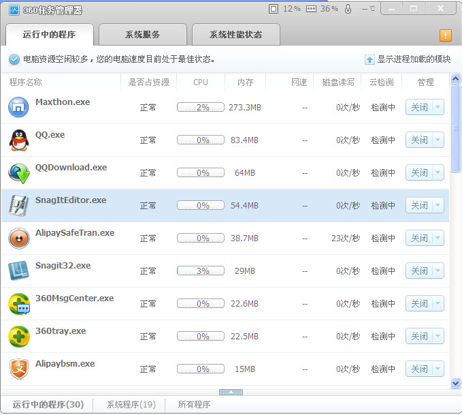Screen dimensions: 462x415
Task: Select the 54.4MB memory value
Action: 244,205
